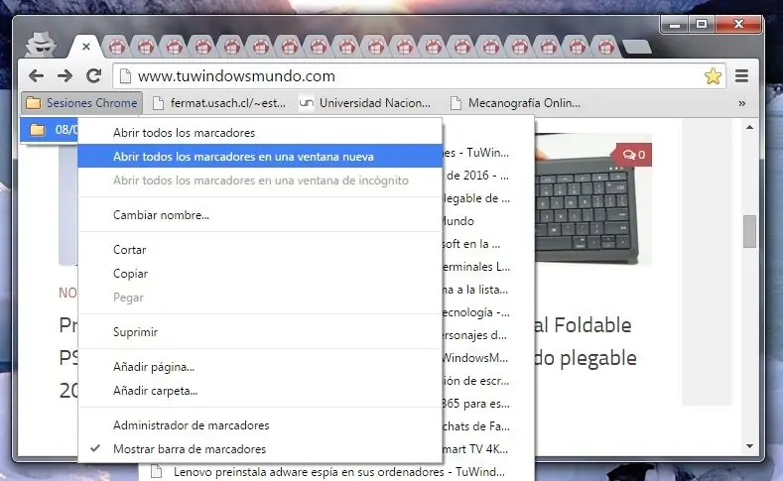Select Copiar in the context menu

(260, 274)
